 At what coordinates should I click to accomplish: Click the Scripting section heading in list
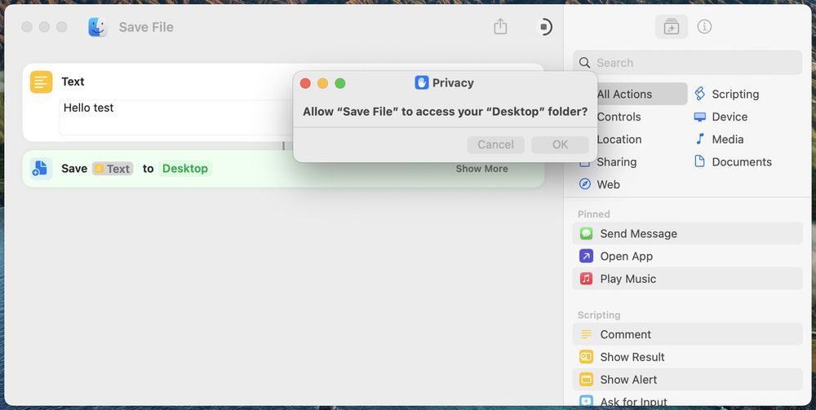[x=598, y=315]
